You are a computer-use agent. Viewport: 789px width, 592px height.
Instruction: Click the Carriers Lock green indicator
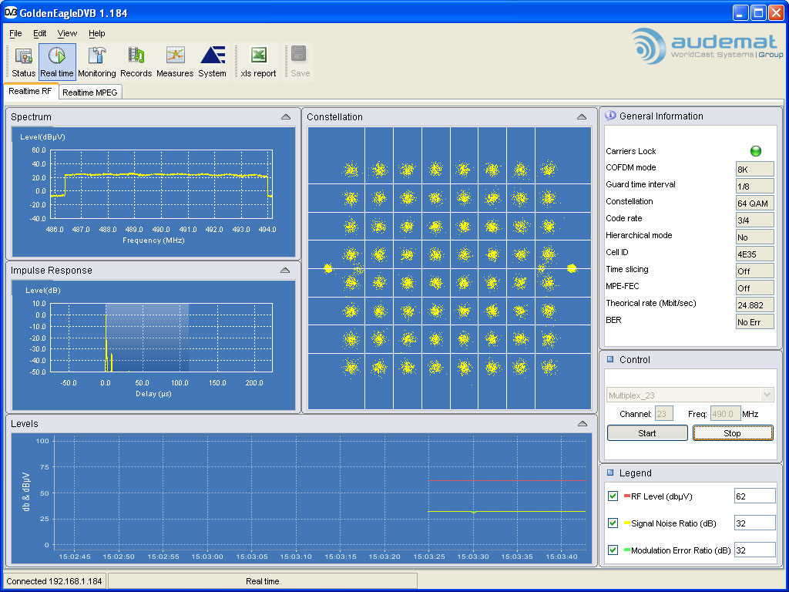point(756,151)
